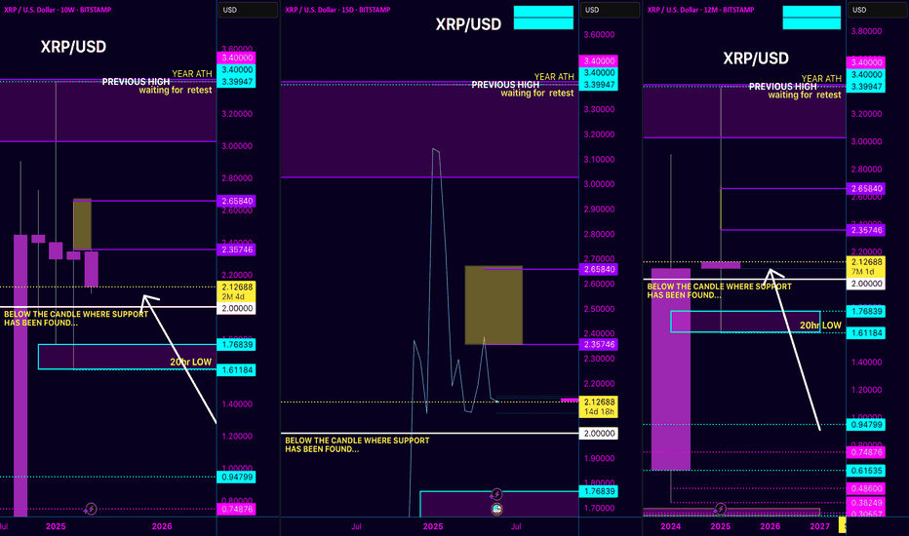Click 2026 on the left chart time axis

(x=162, y=526)
